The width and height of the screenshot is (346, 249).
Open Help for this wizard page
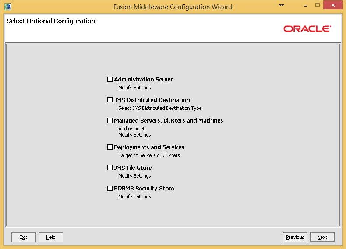click(51, 237)
